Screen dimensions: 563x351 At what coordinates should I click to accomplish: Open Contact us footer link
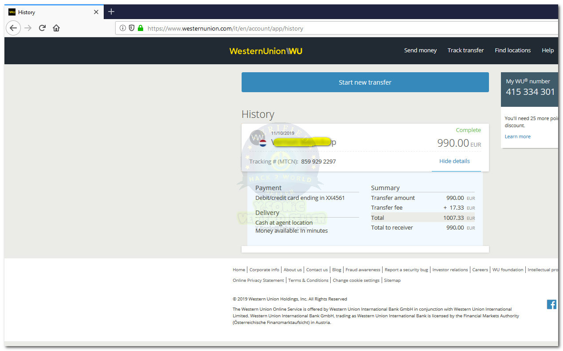[x=317, y=269]
